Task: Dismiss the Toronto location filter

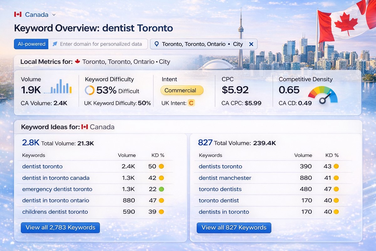Action: [251, 44]
